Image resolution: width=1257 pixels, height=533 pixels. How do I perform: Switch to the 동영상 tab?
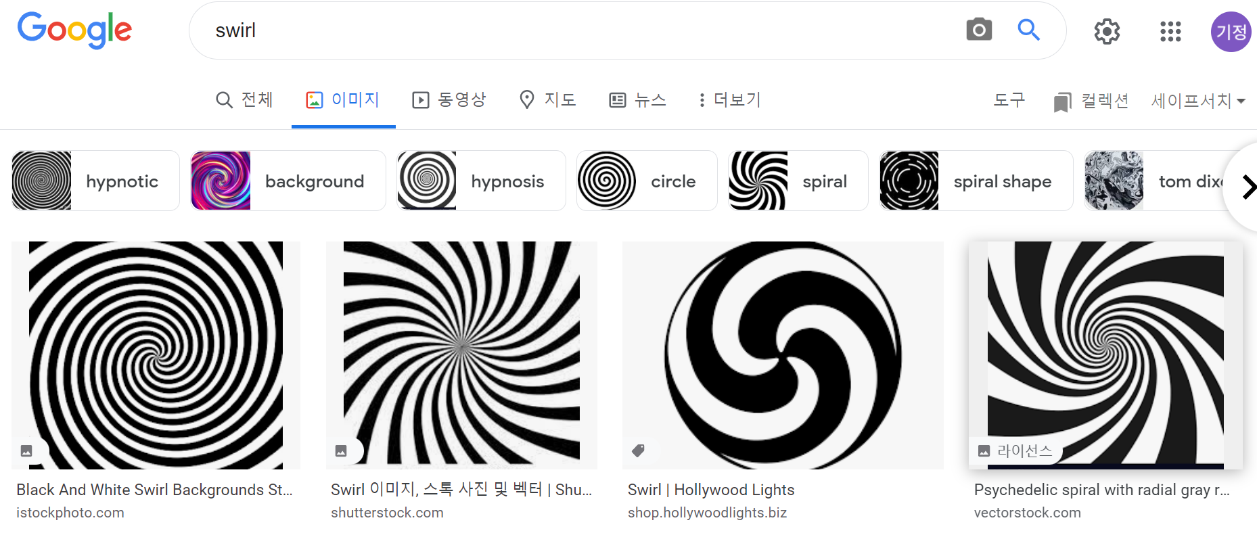coord(449,100)
